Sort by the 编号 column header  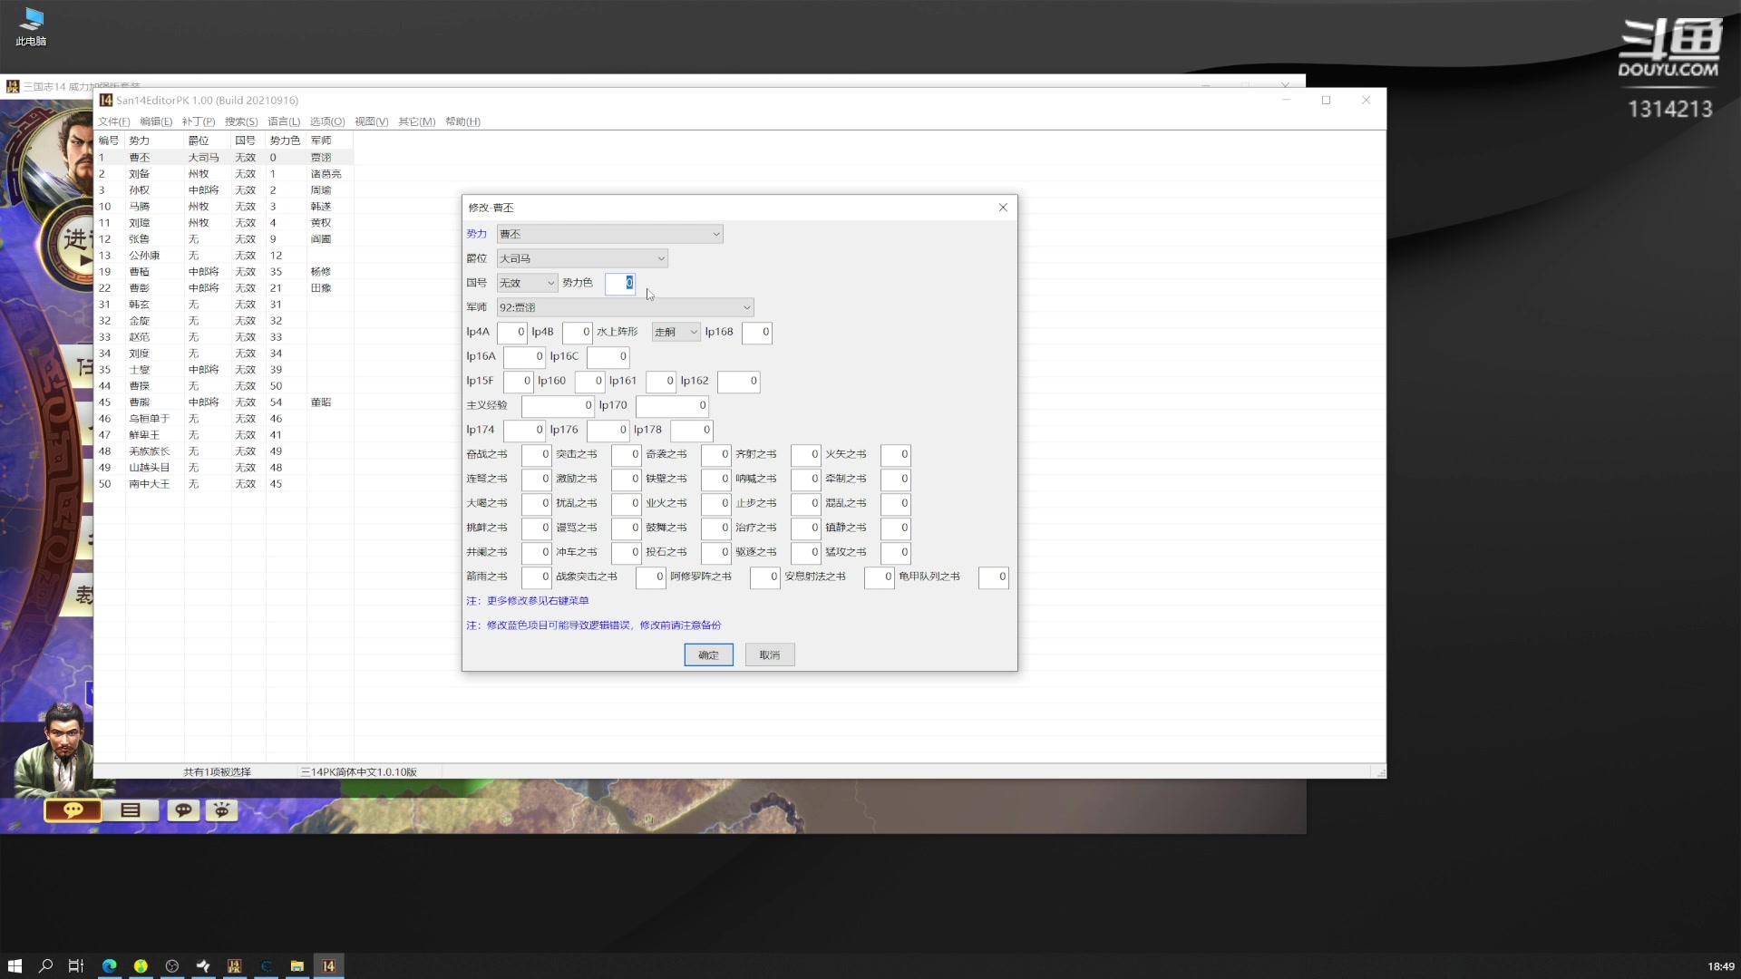click(110, 141)
